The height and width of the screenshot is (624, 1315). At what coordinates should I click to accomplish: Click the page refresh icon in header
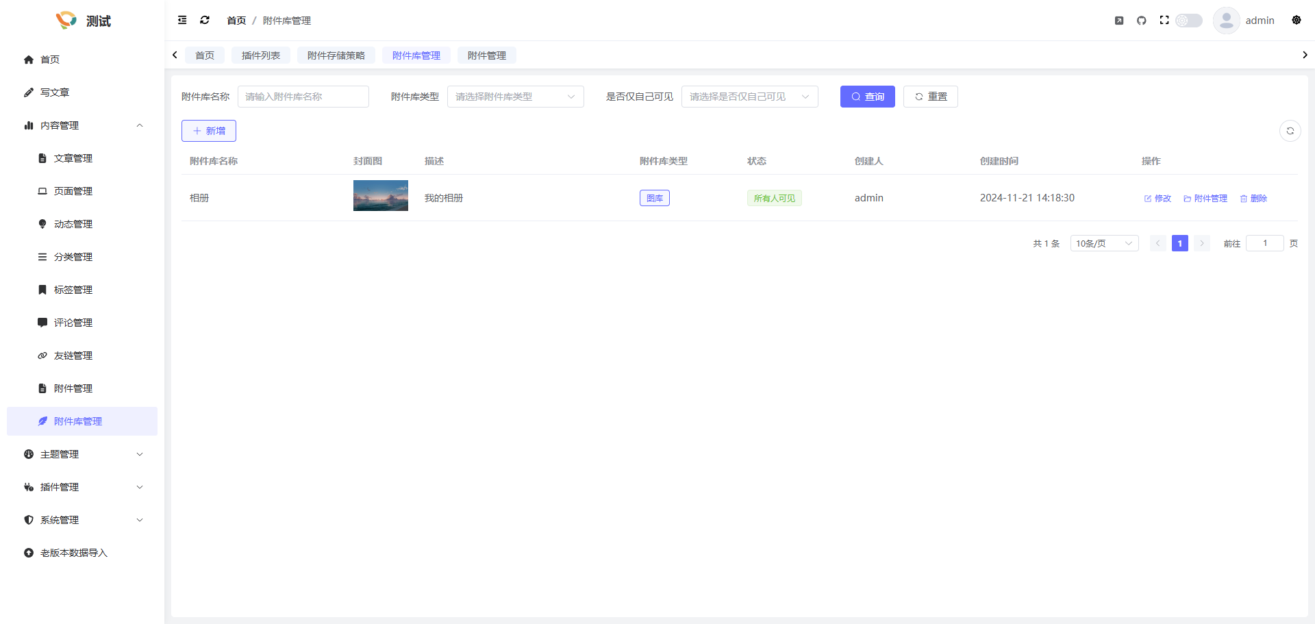tap(204, 21)
